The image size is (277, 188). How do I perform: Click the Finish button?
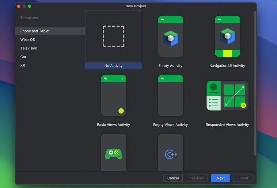pyautogui.click(x=243, y=178)
